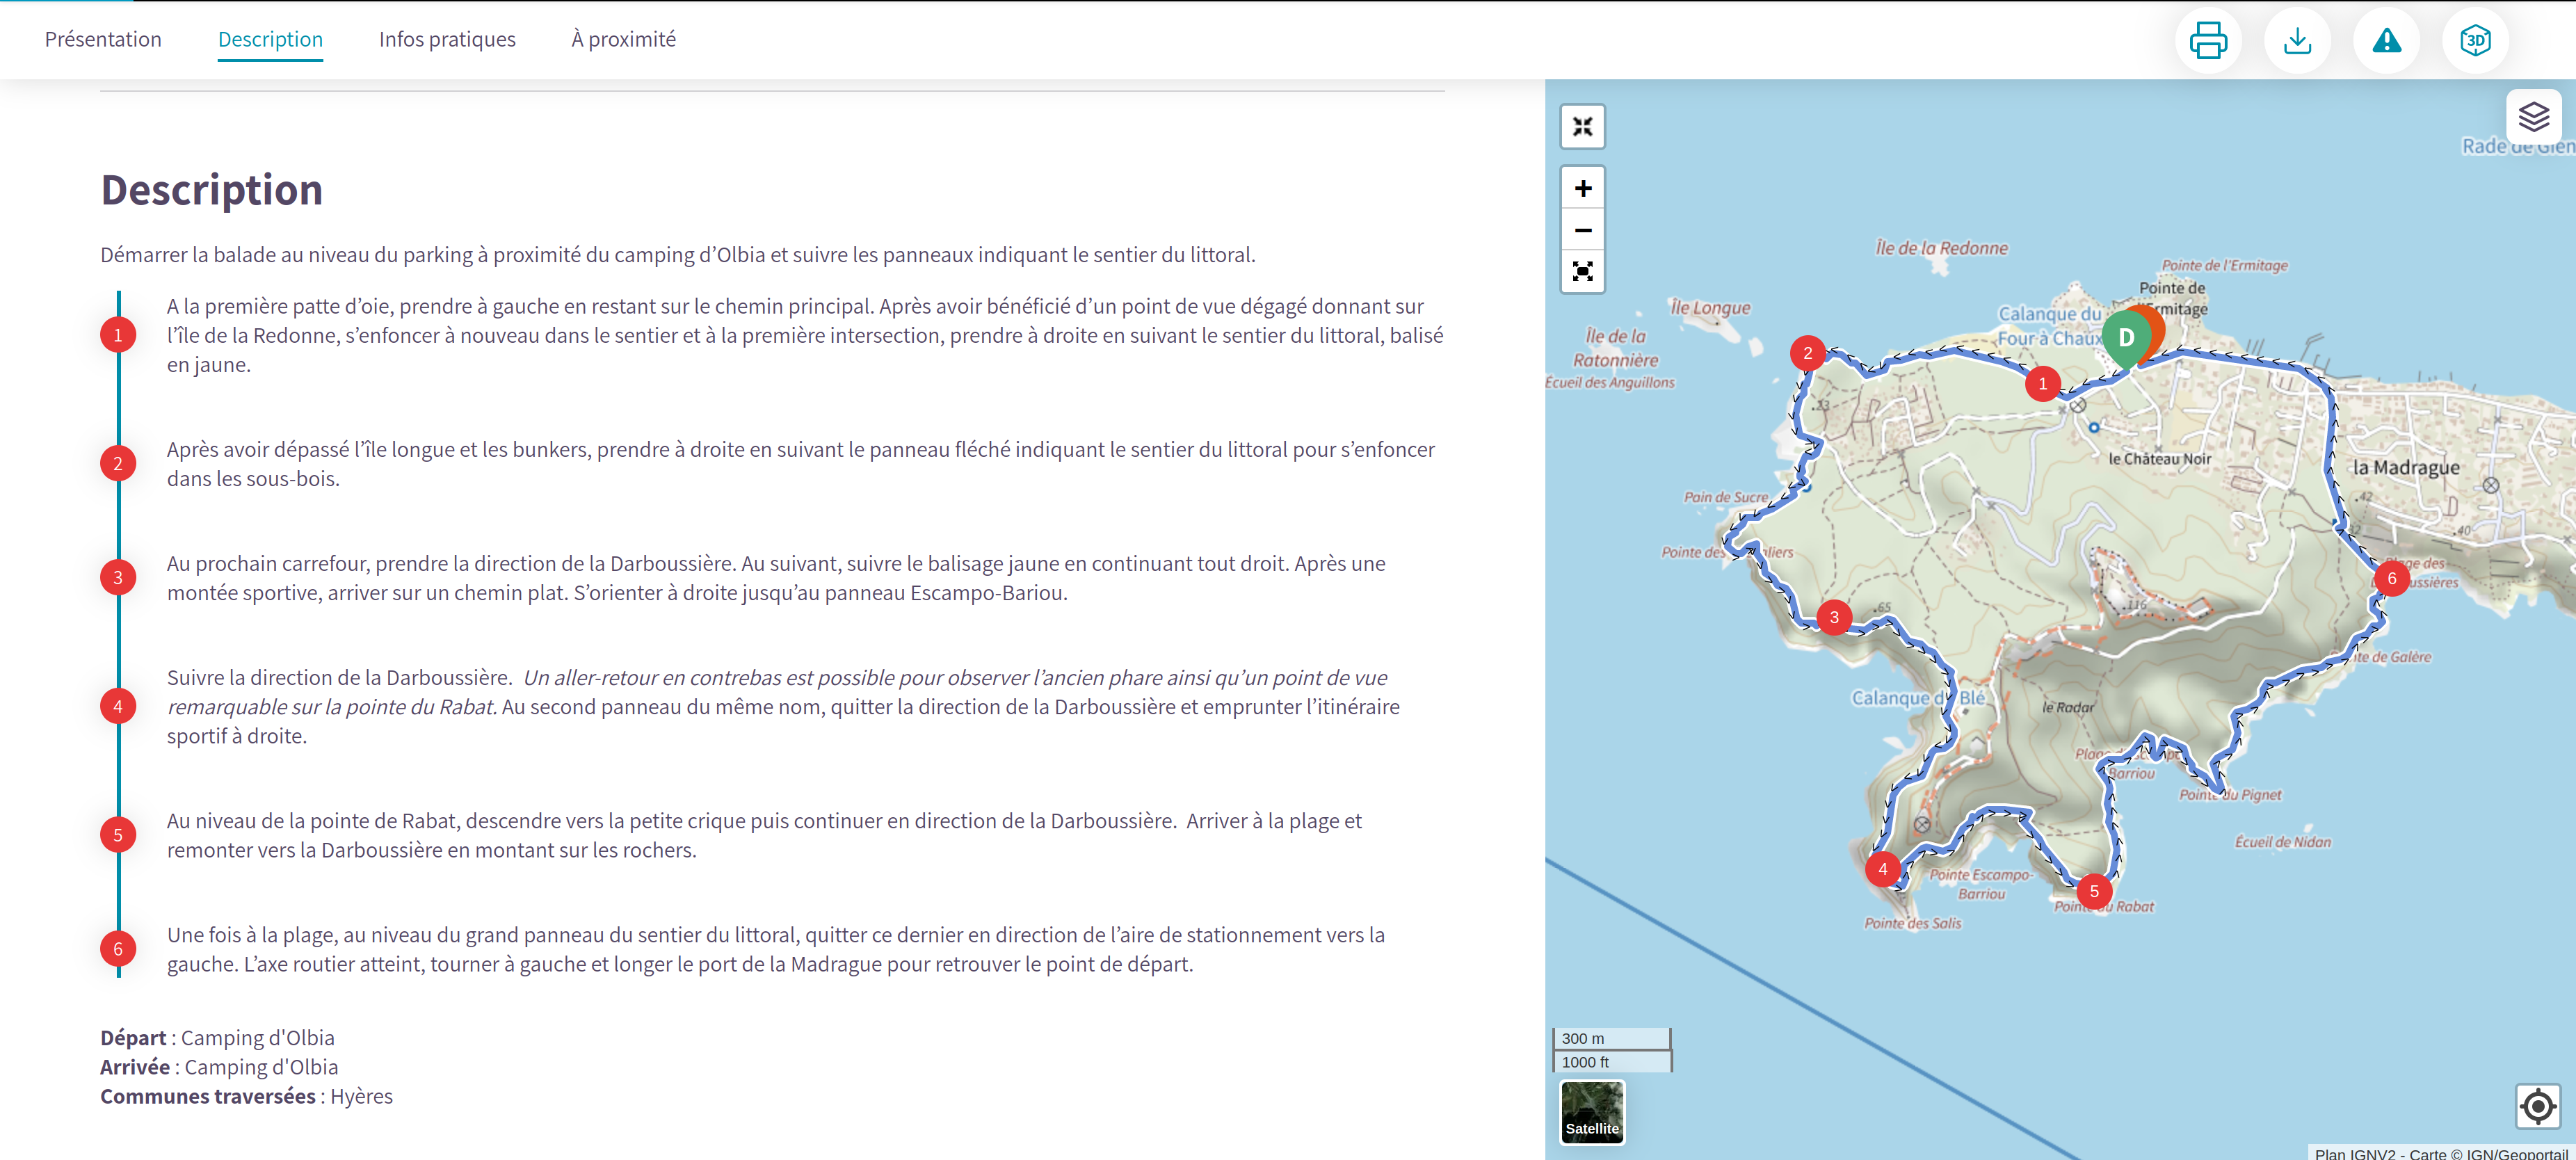The width and height of the screenshot is (2576, 1160).
Task: Click the green D departure marker
Action: coord(2126,338)
